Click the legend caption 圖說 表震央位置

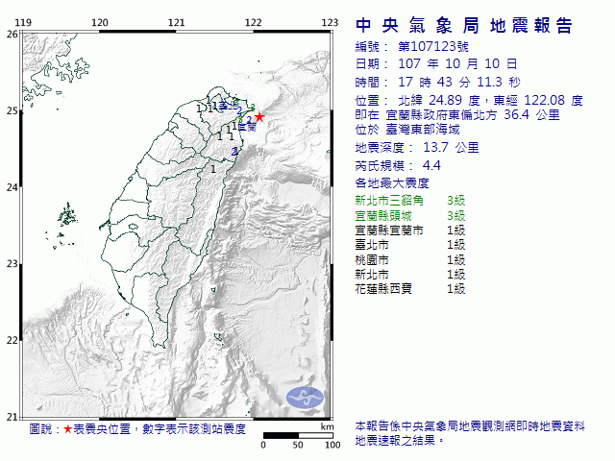[x=137, y=429]
